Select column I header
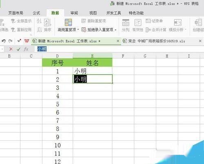 coord(189,56)
